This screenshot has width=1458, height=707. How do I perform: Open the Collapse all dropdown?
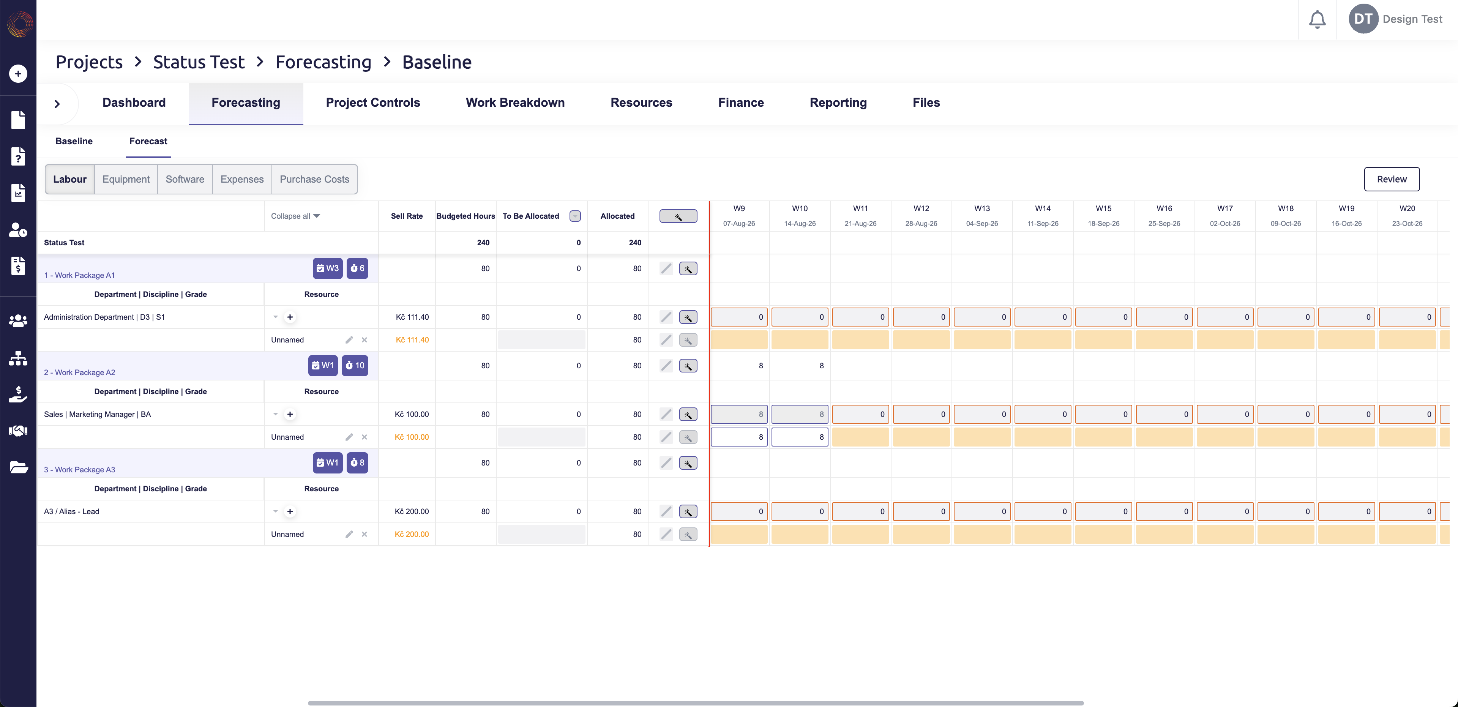(295, 216)
